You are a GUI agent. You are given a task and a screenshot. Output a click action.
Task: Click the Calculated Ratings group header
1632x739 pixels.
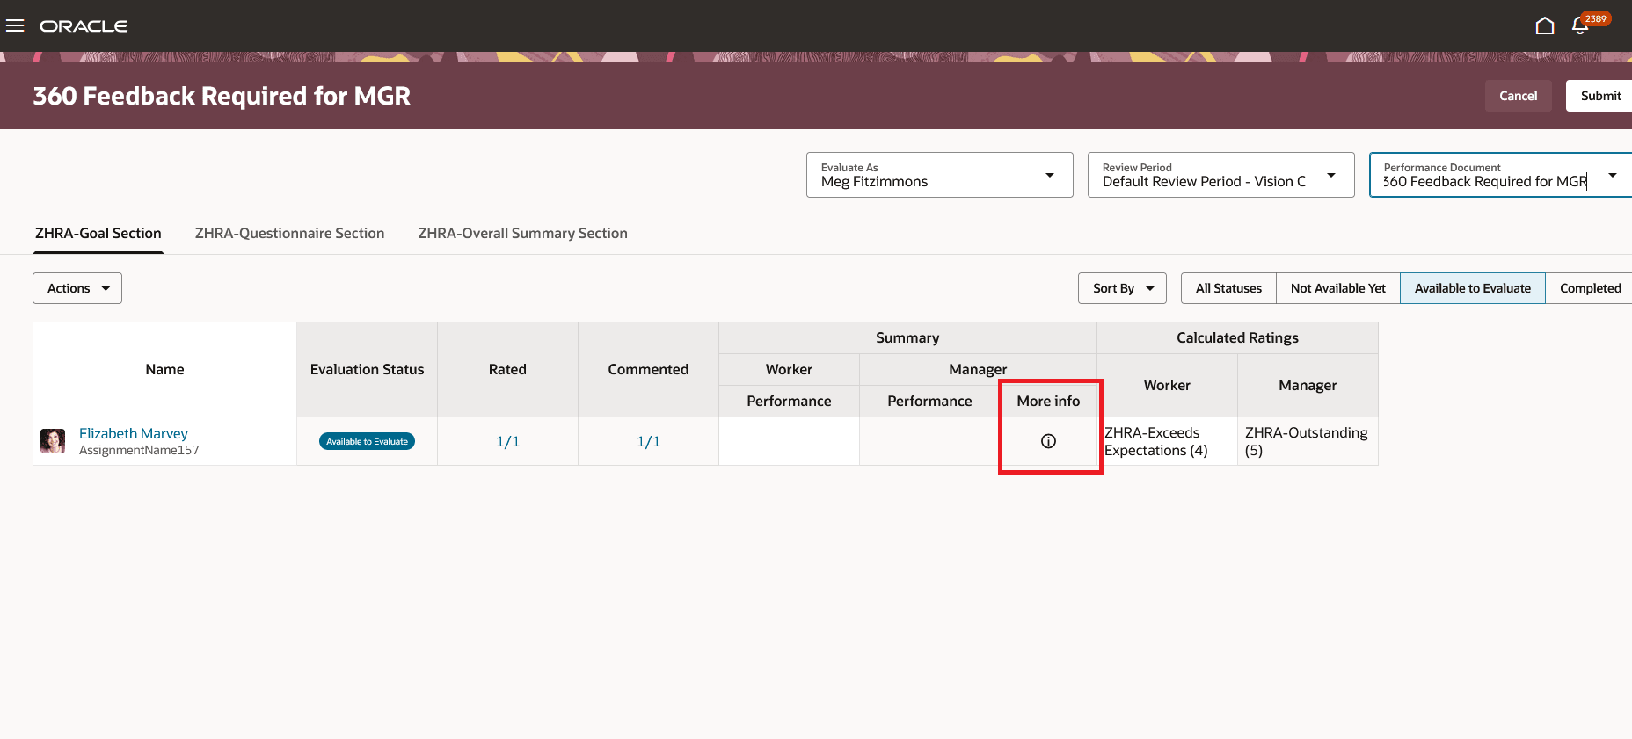coord(1237,337)
